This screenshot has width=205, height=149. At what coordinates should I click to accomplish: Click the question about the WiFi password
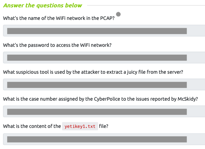(x=57, y=45)
